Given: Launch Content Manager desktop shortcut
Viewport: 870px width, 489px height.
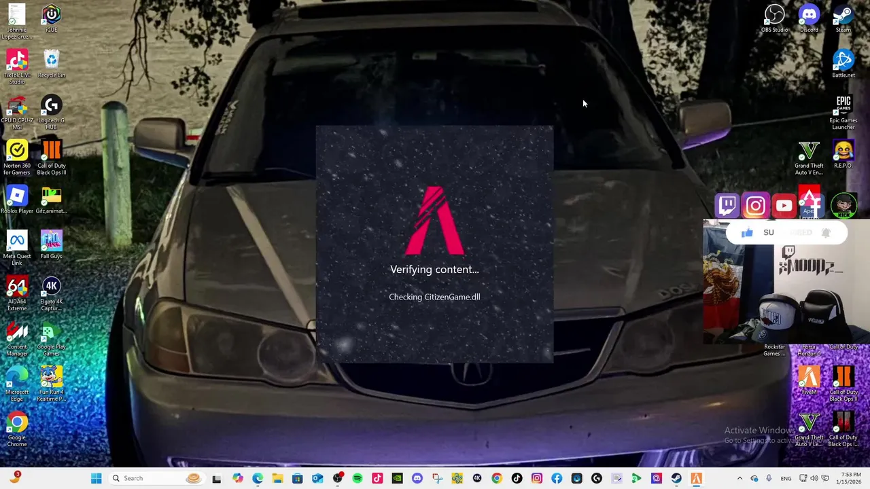Looking at the screenshot, I should pos(17,339).
